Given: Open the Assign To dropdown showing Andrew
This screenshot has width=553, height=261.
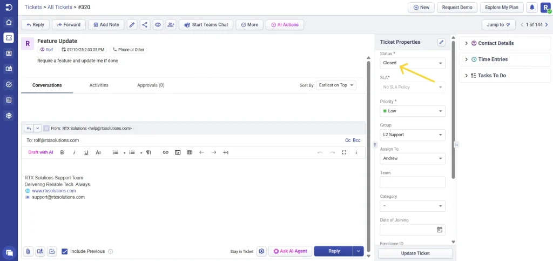Looking at the screenshot, I should click(413, 159).
